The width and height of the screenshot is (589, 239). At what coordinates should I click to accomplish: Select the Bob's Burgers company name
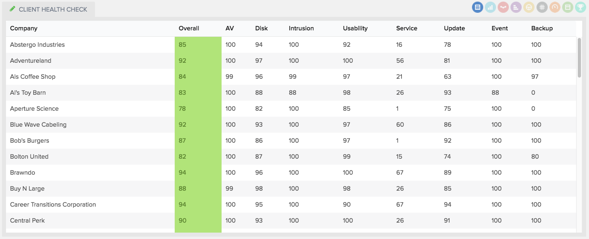click(29, 141)
